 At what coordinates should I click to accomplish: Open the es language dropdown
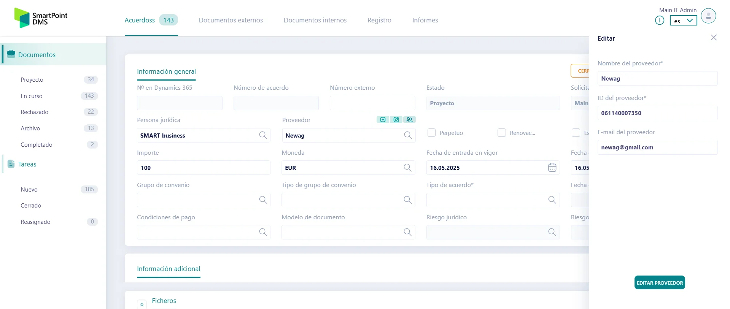point(683,21)
